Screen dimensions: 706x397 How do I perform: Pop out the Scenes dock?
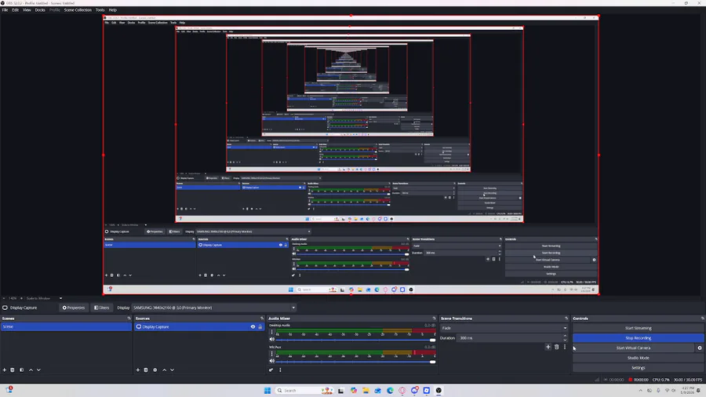129,319
